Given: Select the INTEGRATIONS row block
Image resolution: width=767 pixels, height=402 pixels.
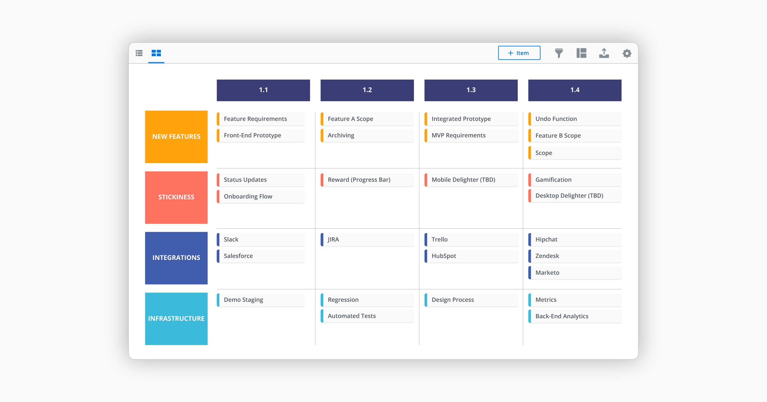Looking at the screenshot, I should coord(176,258).
